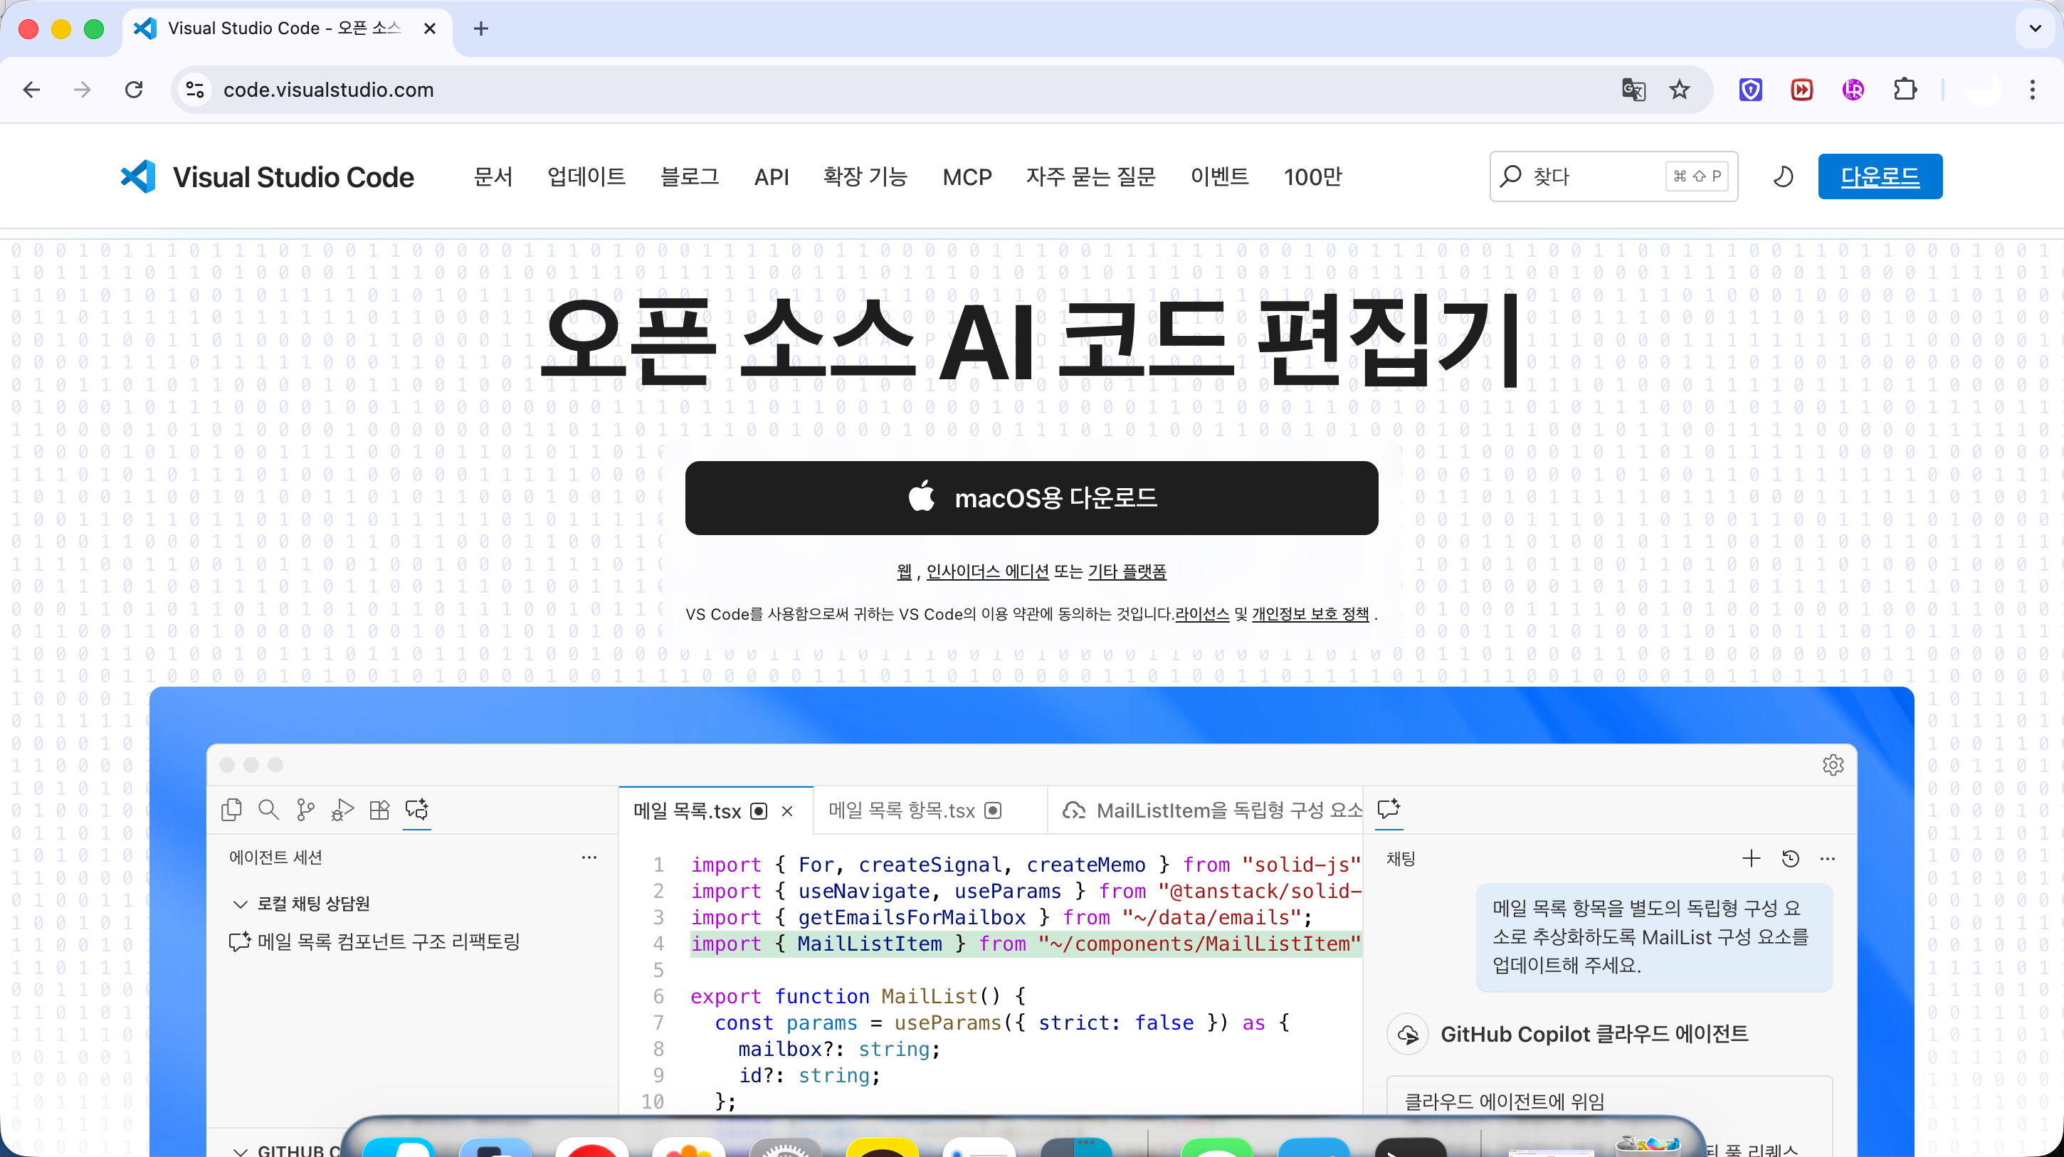This screenshot has width=2064, height=1157.
Task: Open the Run and Debug icon
Action: 342,809
